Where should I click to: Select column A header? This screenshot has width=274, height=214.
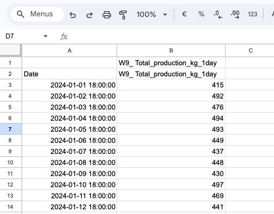tap(69, 51)
